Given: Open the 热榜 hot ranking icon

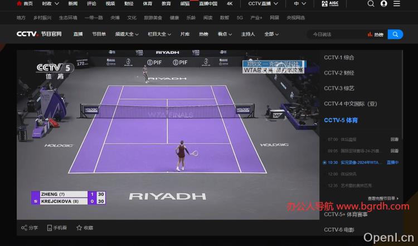Looking at the screenshot, I should tap(375, 34).
